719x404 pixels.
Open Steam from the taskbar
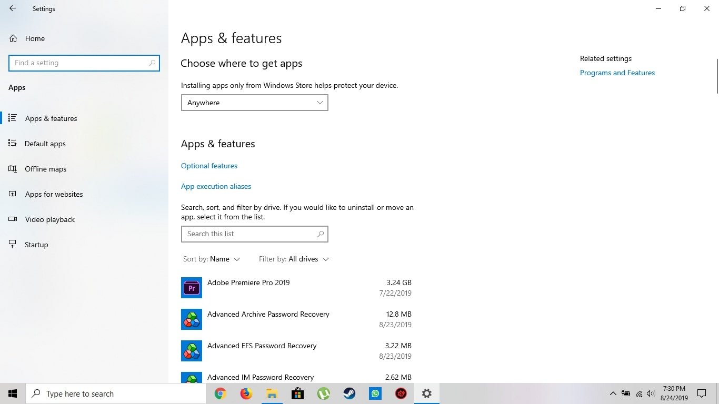pos(349,393)
